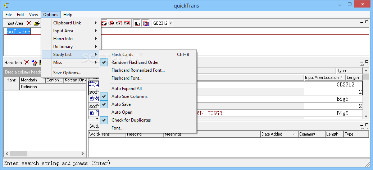
Task: Toggle the Aa underlined text icon
Action: pos(137,23)
